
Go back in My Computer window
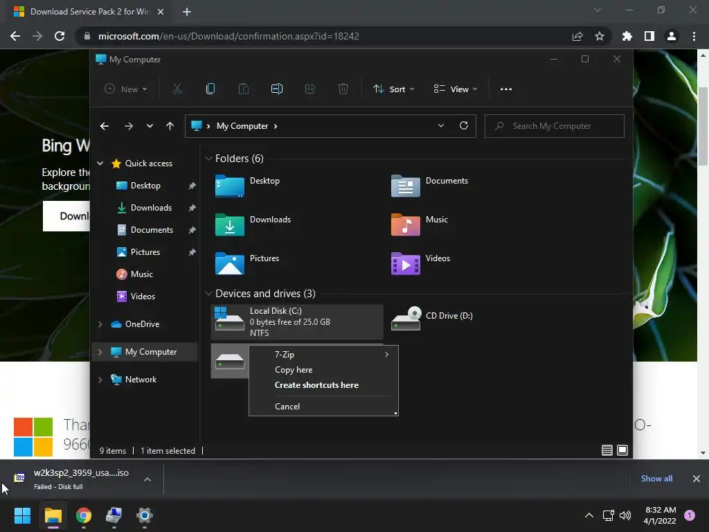105,126
